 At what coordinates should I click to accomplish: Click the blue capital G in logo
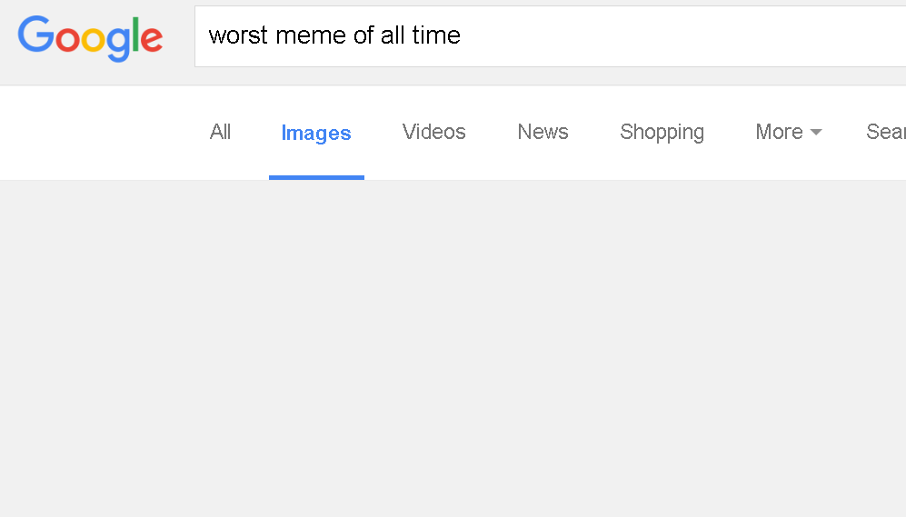pos(35,35)
